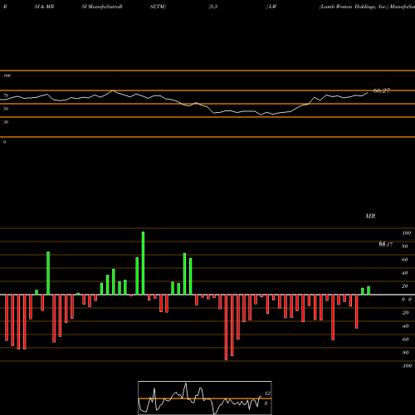Click the ') LW' ticker symbol text
Viewport: 415px width, 415px height.
click(271, 7)
